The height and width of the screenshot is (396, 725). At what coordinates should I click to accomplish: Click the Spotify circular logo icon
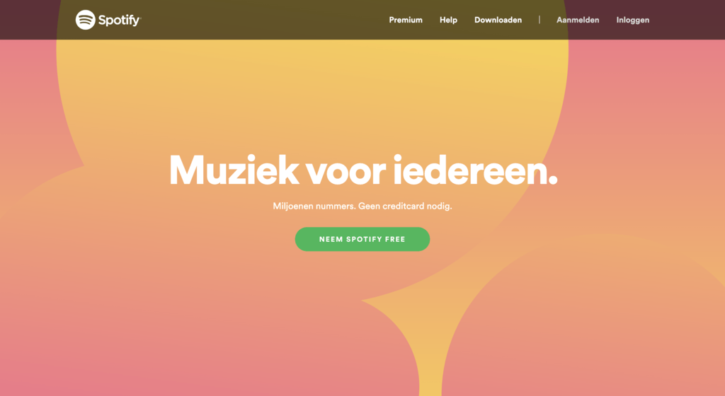(x=86, y=20)
